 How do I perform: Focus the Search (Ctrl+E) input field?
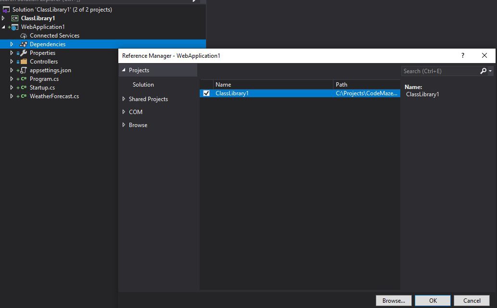(x=440, y=71)
